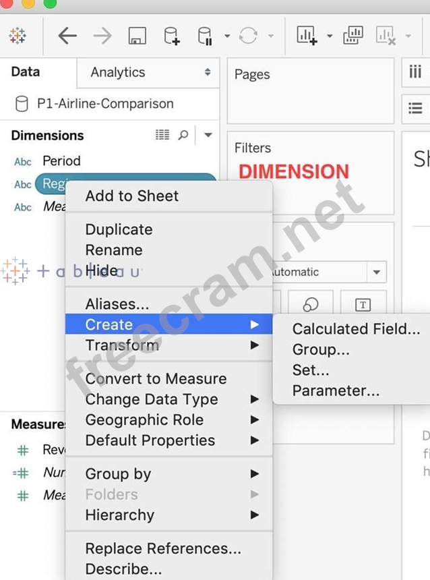Toggle the view data grid icon in Dimensions

pyautogui.click(x=162, y=135)
